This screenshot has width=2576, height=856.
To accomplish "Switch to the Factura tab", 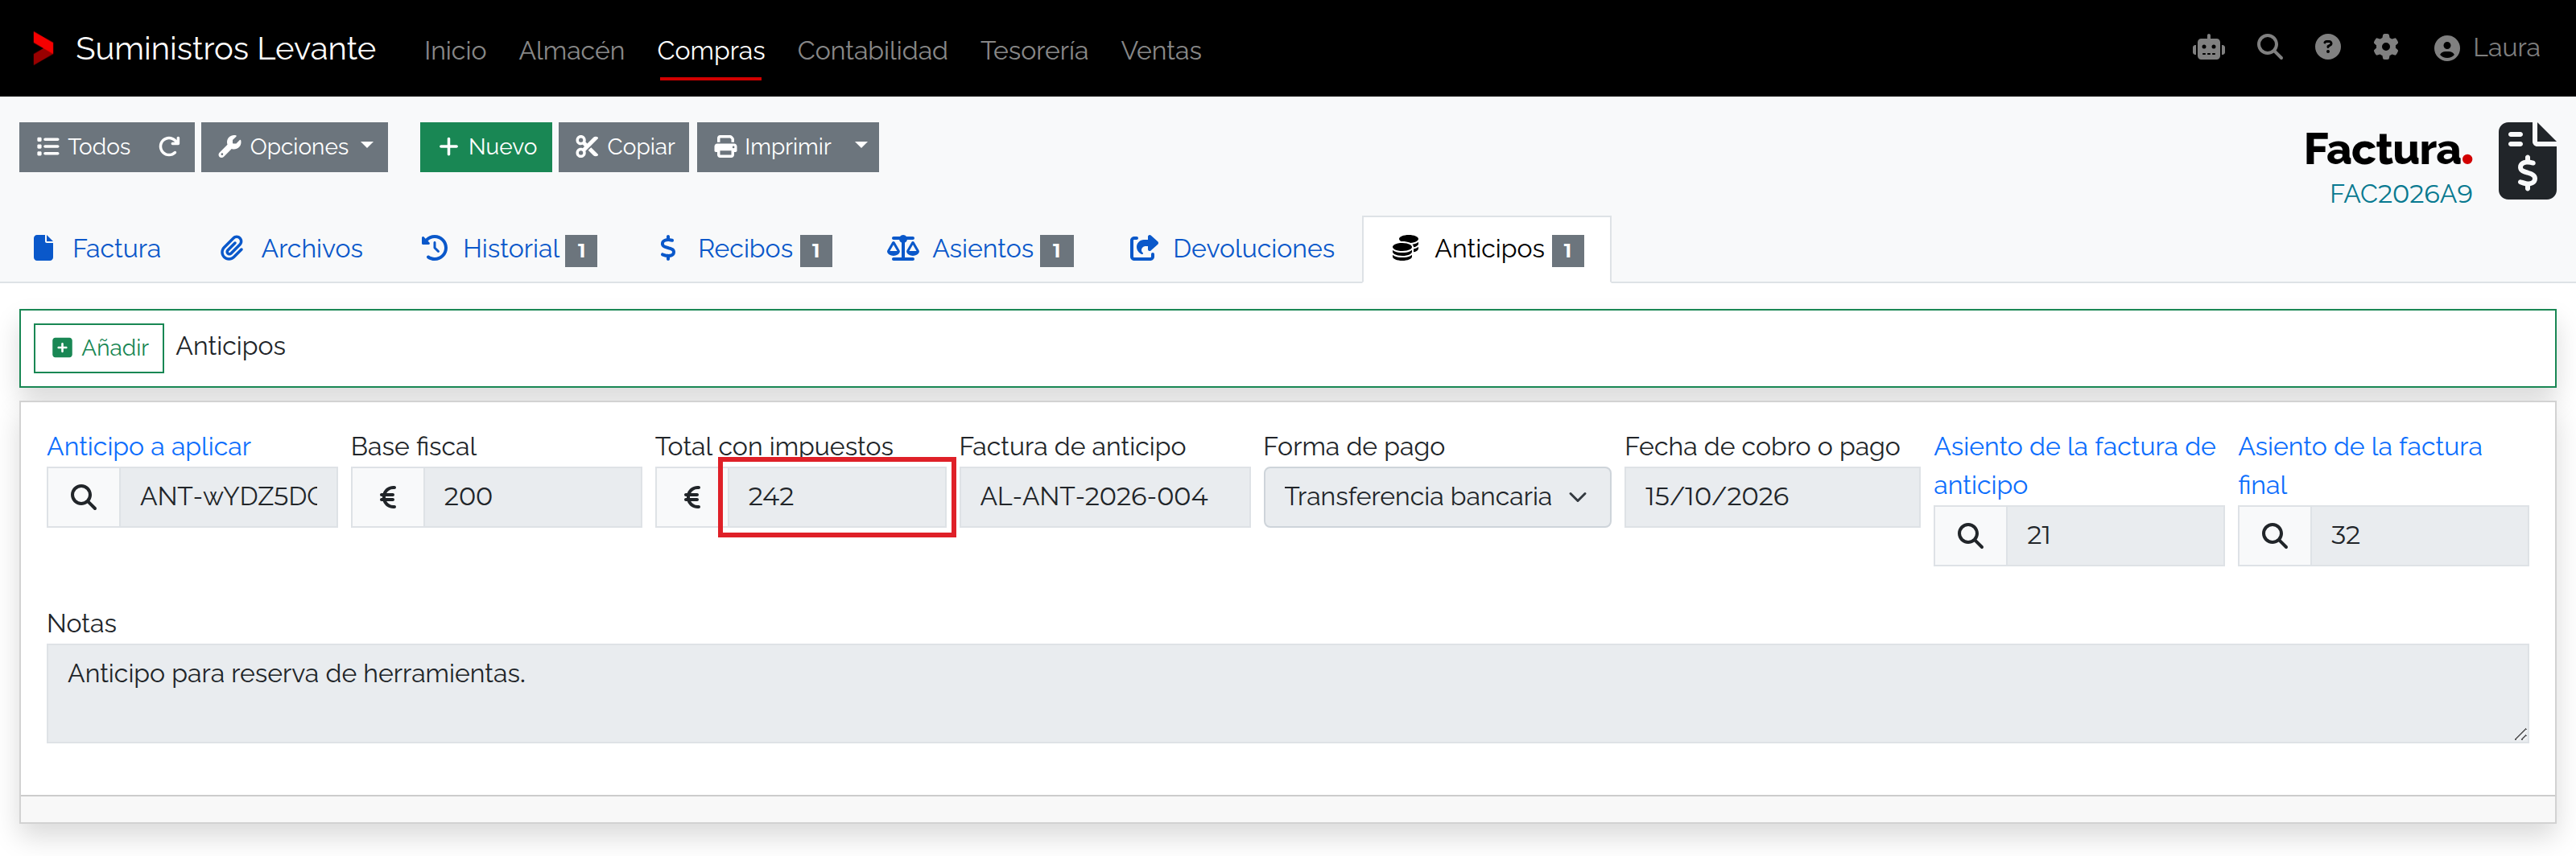I will (97, 249).
